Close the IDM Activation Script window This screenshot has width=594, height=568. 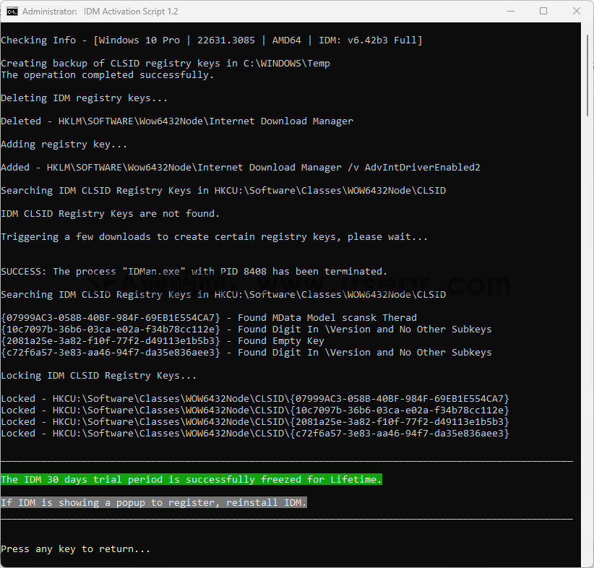tap(576, 12)
